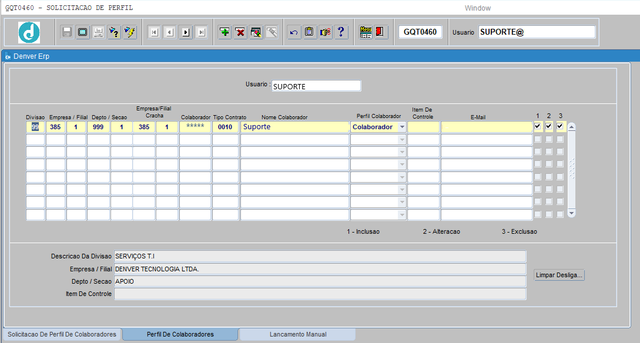Viewport: 640px width, 343px height.
Task: Click toolbar Usuario field with SUPORTE@
Action: (x=537, y=32)
